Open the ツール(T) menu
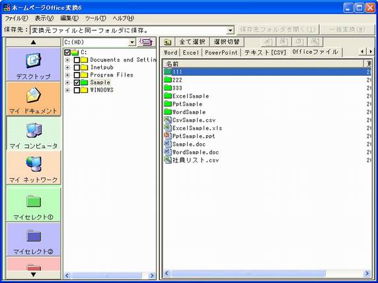The height and width of the screenshot is (283, 378). (x=95, y=18)
